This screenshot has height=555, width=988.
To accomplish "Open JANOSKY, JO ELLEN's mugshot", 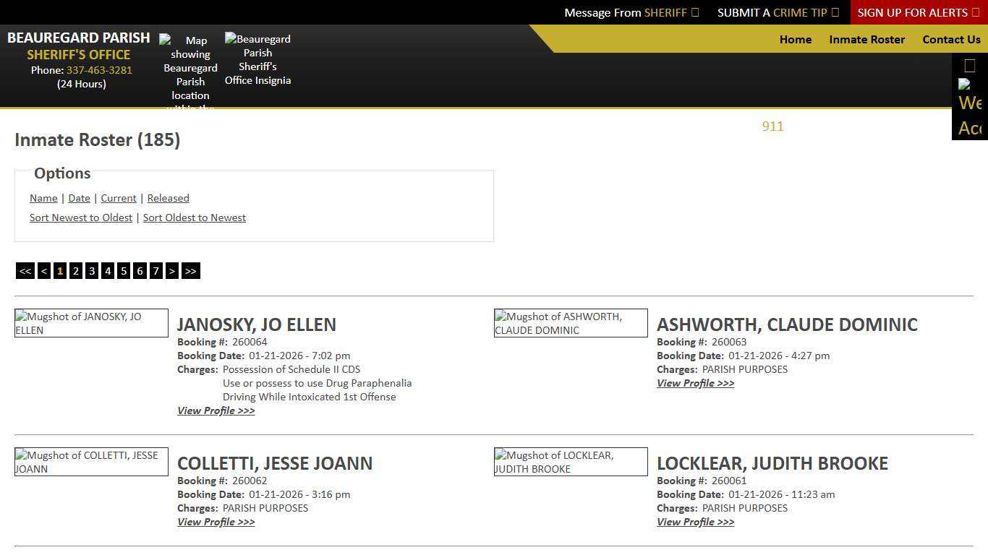I will [90, 323].
